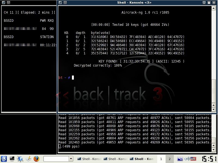Switch to virtual desktop 2

pos(169,159)
